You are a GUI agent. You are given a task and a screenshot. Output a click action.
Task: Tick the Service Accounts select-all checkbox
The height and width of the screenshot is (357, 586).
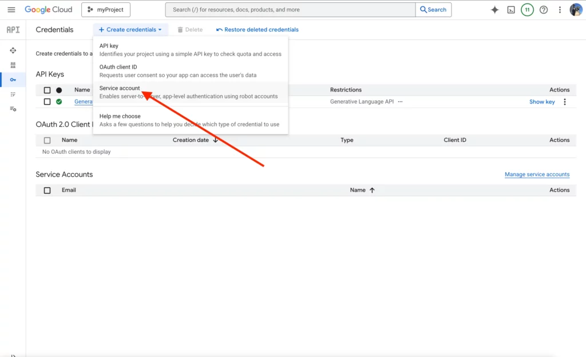coord(47,191)
